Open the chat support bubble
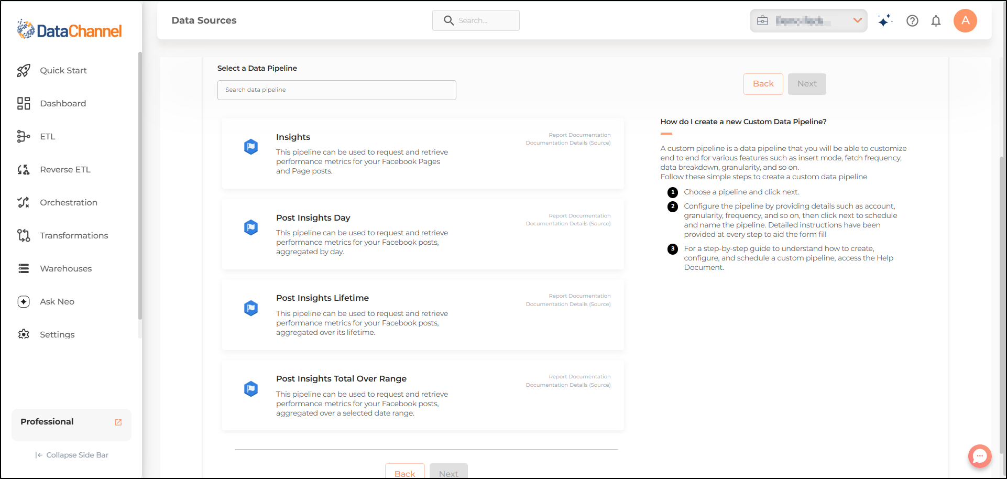This screenshot has height=479, width=1007. point(980,456)
